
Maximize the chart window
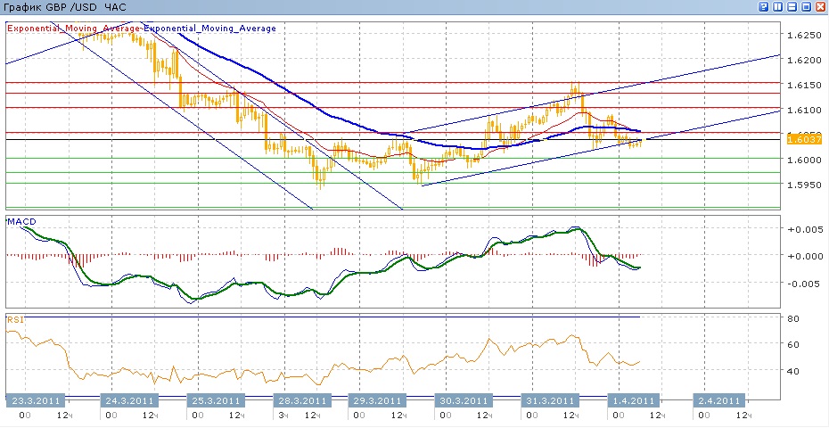pyautogui.click(x=807, y=7)
